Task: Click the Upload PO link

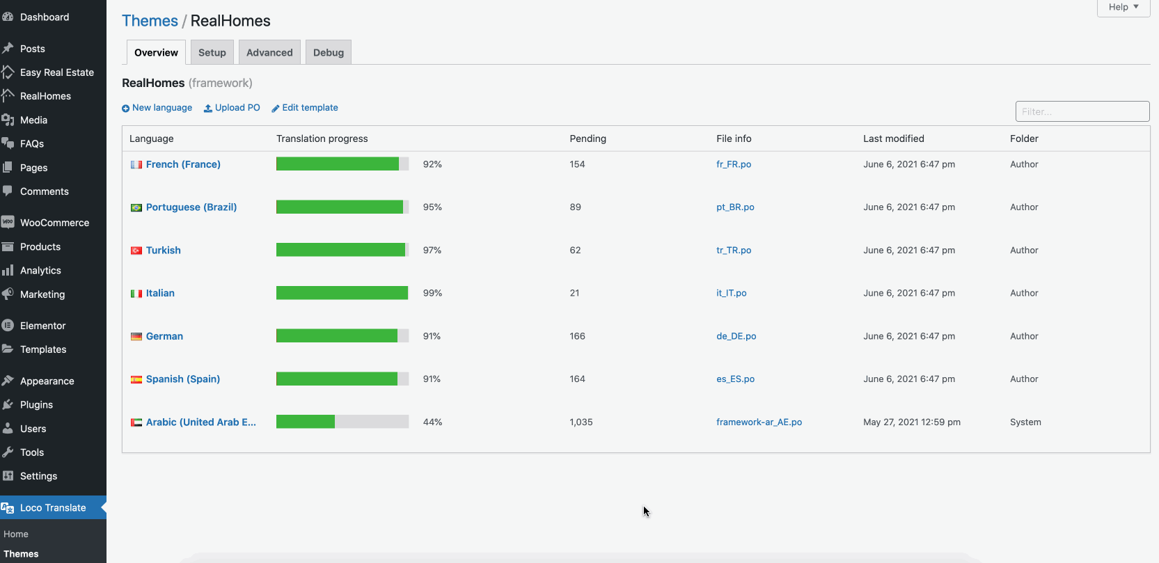Action: (232, 108)
